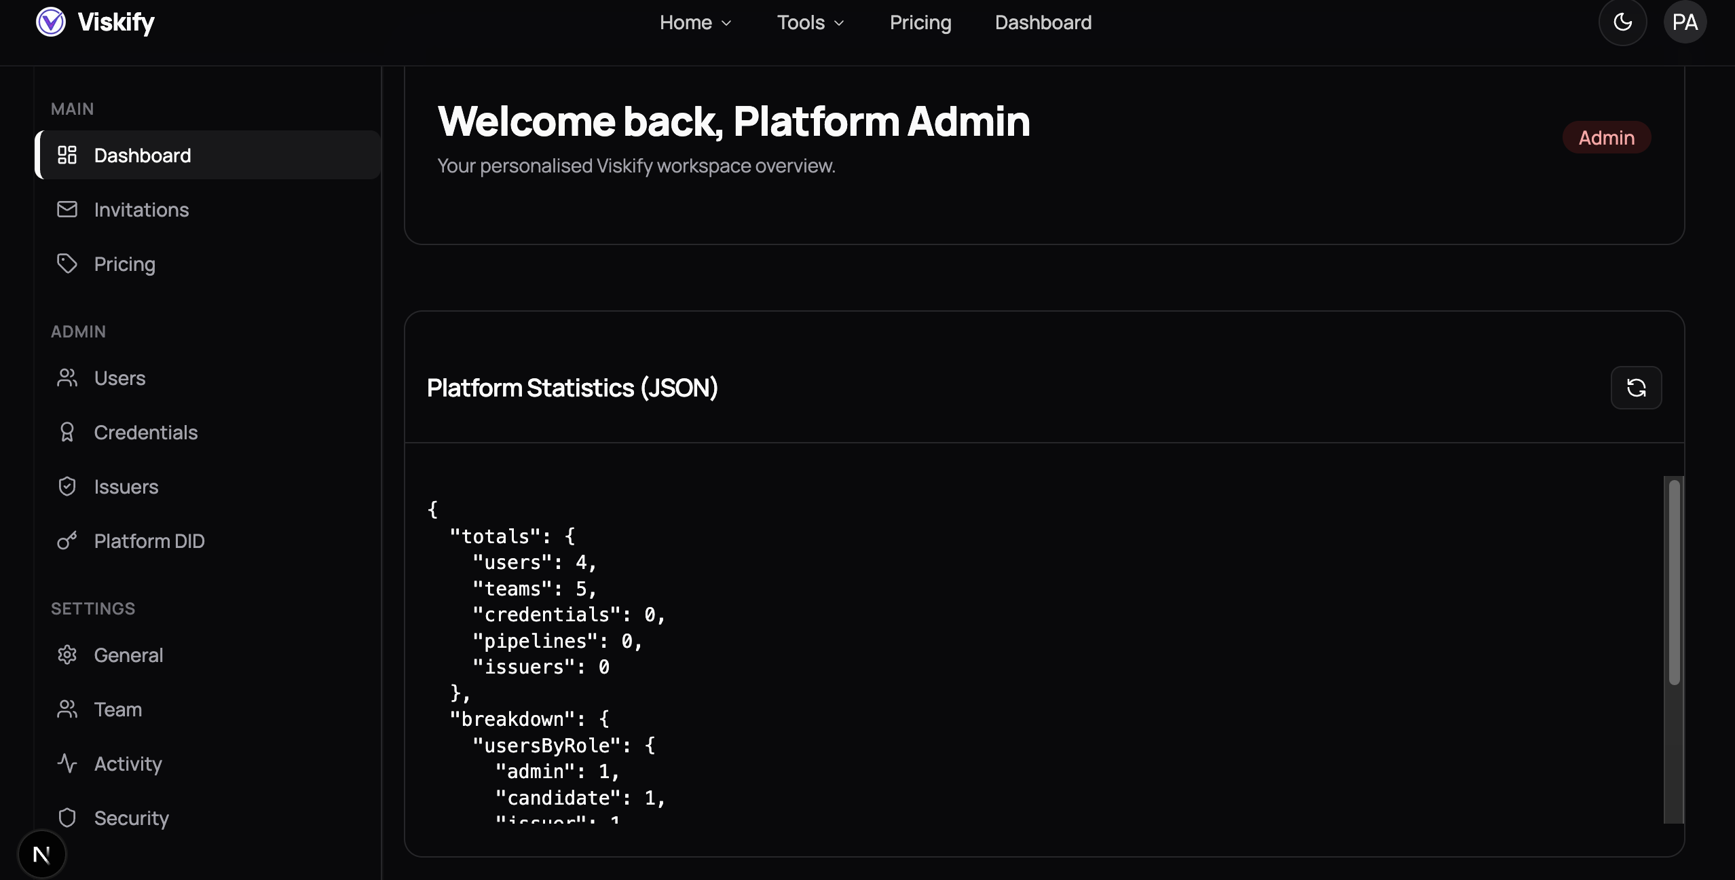The image size is (1735, 880).
Task: Click the Invitations envelope icon
Action: click(67, 209)
